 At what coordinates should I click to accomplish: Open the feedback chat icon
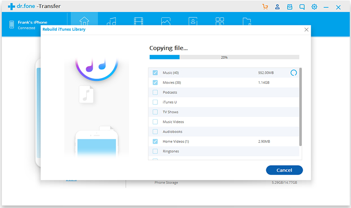[x=302, y=7]
